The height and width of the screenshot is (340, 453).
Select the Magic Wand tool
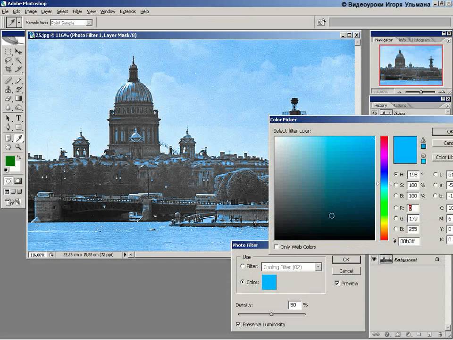pos(18,60)
